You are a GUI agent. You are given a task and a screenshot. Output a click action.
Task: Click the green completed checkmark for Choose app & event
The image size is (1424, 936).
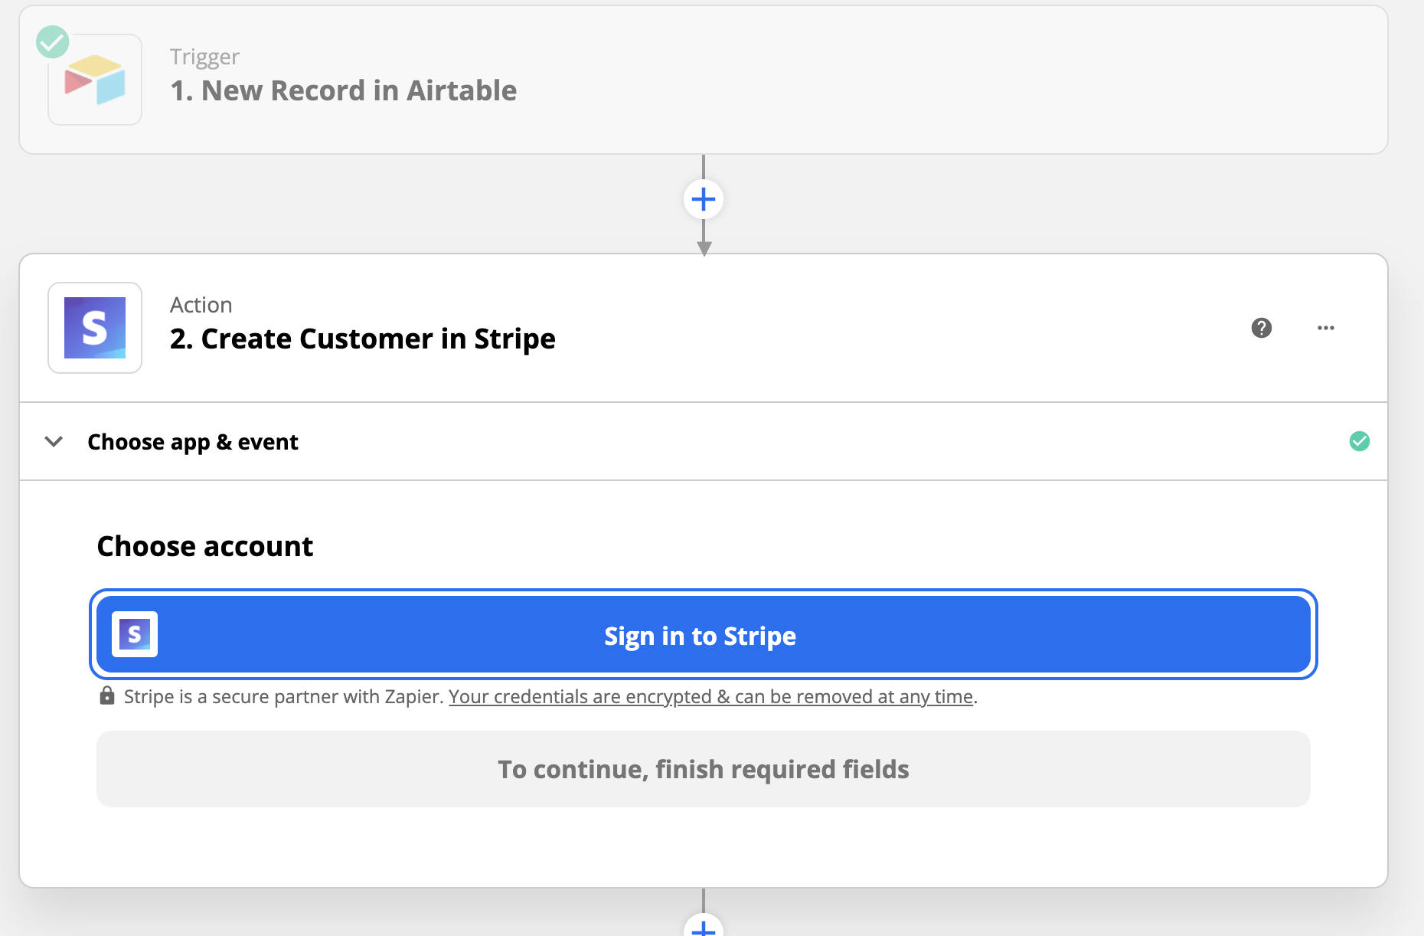coord(1360,441)
